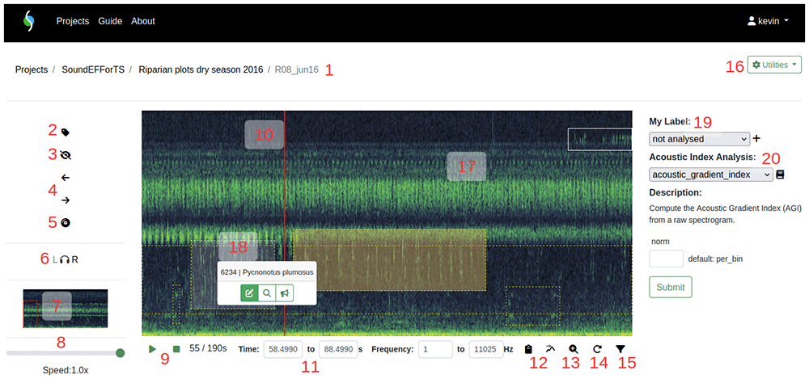The image size is (809, 379).
Task: Go to previous recording with left arrow
Action: click(x=65, y=178)
